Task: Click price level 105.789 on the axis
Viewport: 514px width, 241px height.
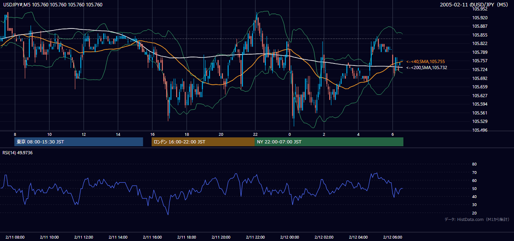Action: (x=481, y=52)
